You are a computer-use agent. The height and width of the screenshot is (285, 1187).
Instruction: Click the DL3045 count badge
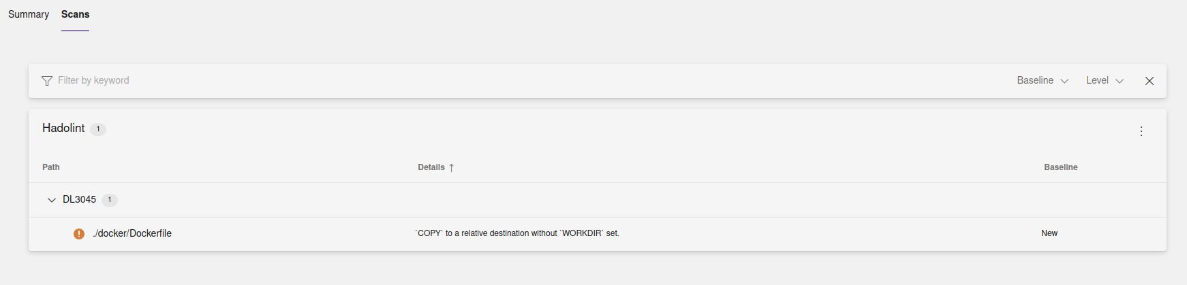pyautogui.click(x=110, y=200)
